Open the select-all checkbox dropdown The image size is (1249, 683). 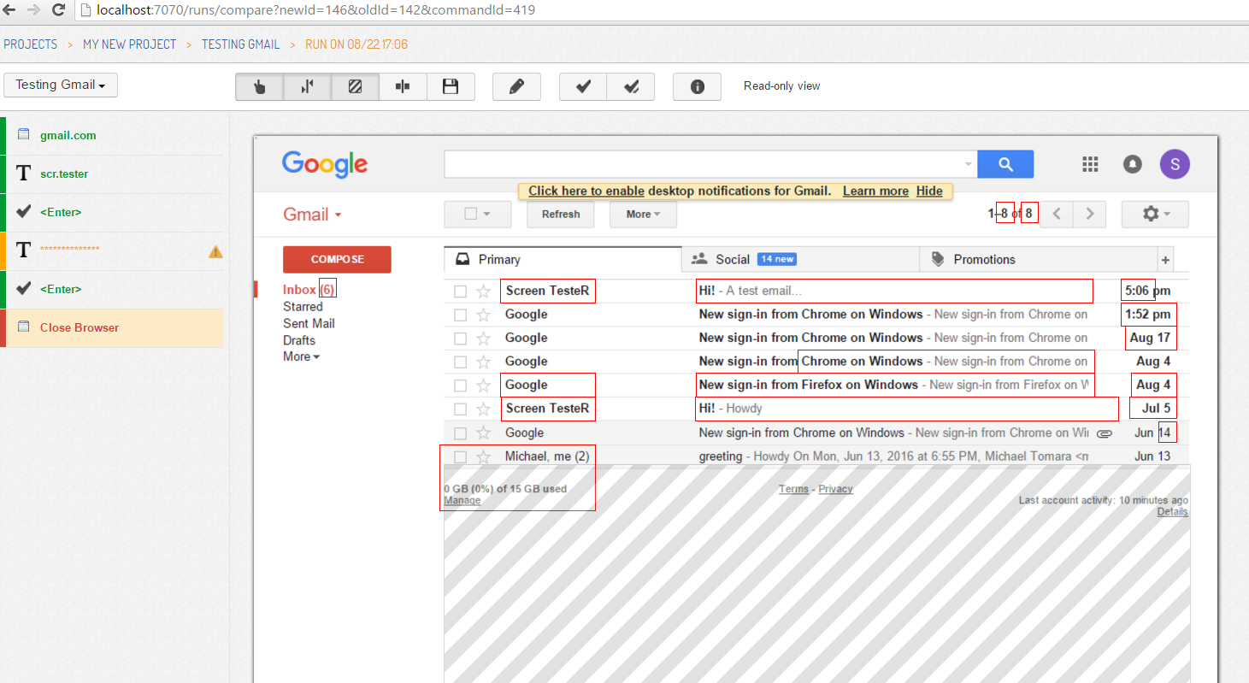click(478, 215)
